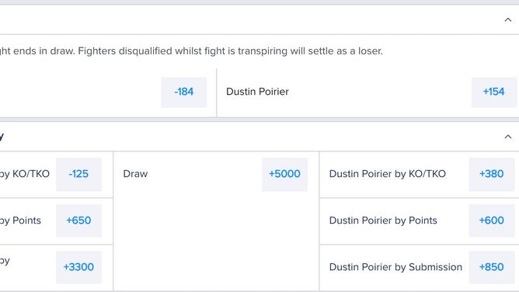This screenshot has height=292, width=519.
Task: Click the disqualified fighters rule text
Action: [x=230, y=51]
